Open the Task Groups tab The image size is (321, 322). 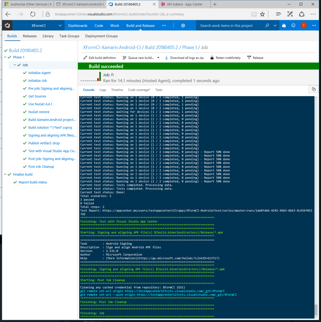(69, 36)
